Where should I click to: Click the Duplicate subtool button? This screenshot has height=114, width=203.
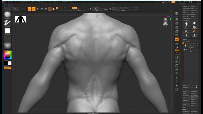(x=186, y=100)
